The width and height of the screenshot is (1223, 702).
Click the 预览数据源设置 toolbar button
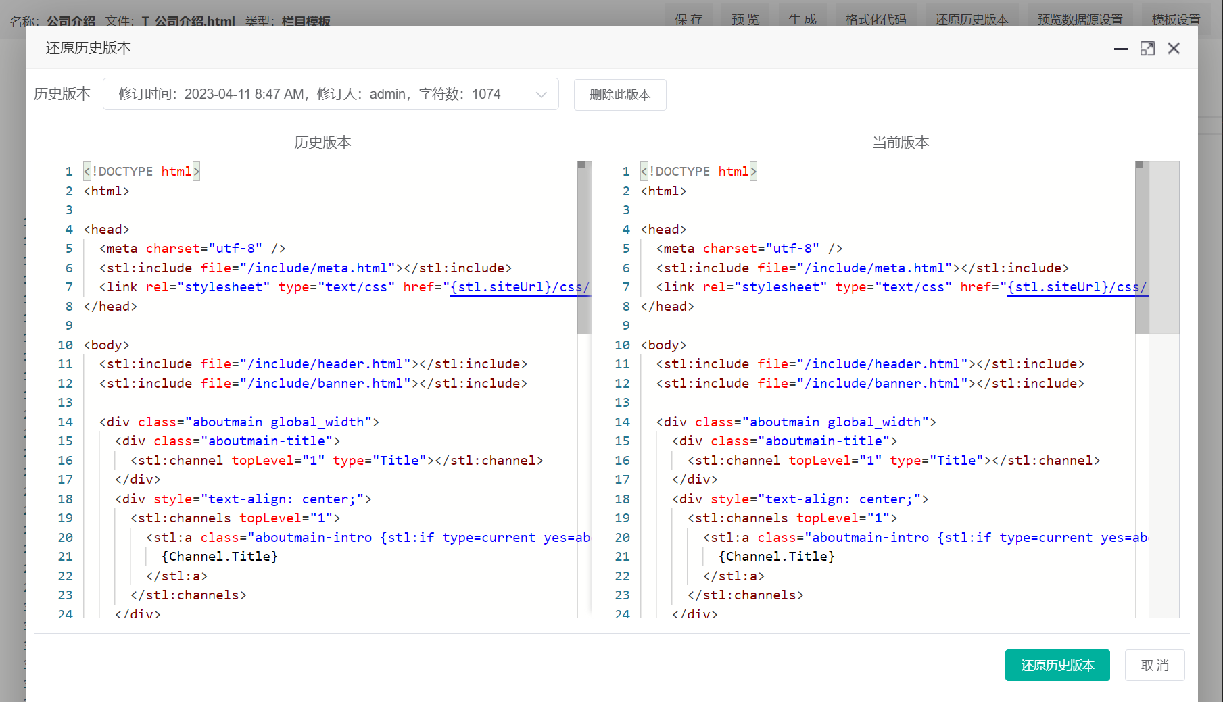point(1080,19)
